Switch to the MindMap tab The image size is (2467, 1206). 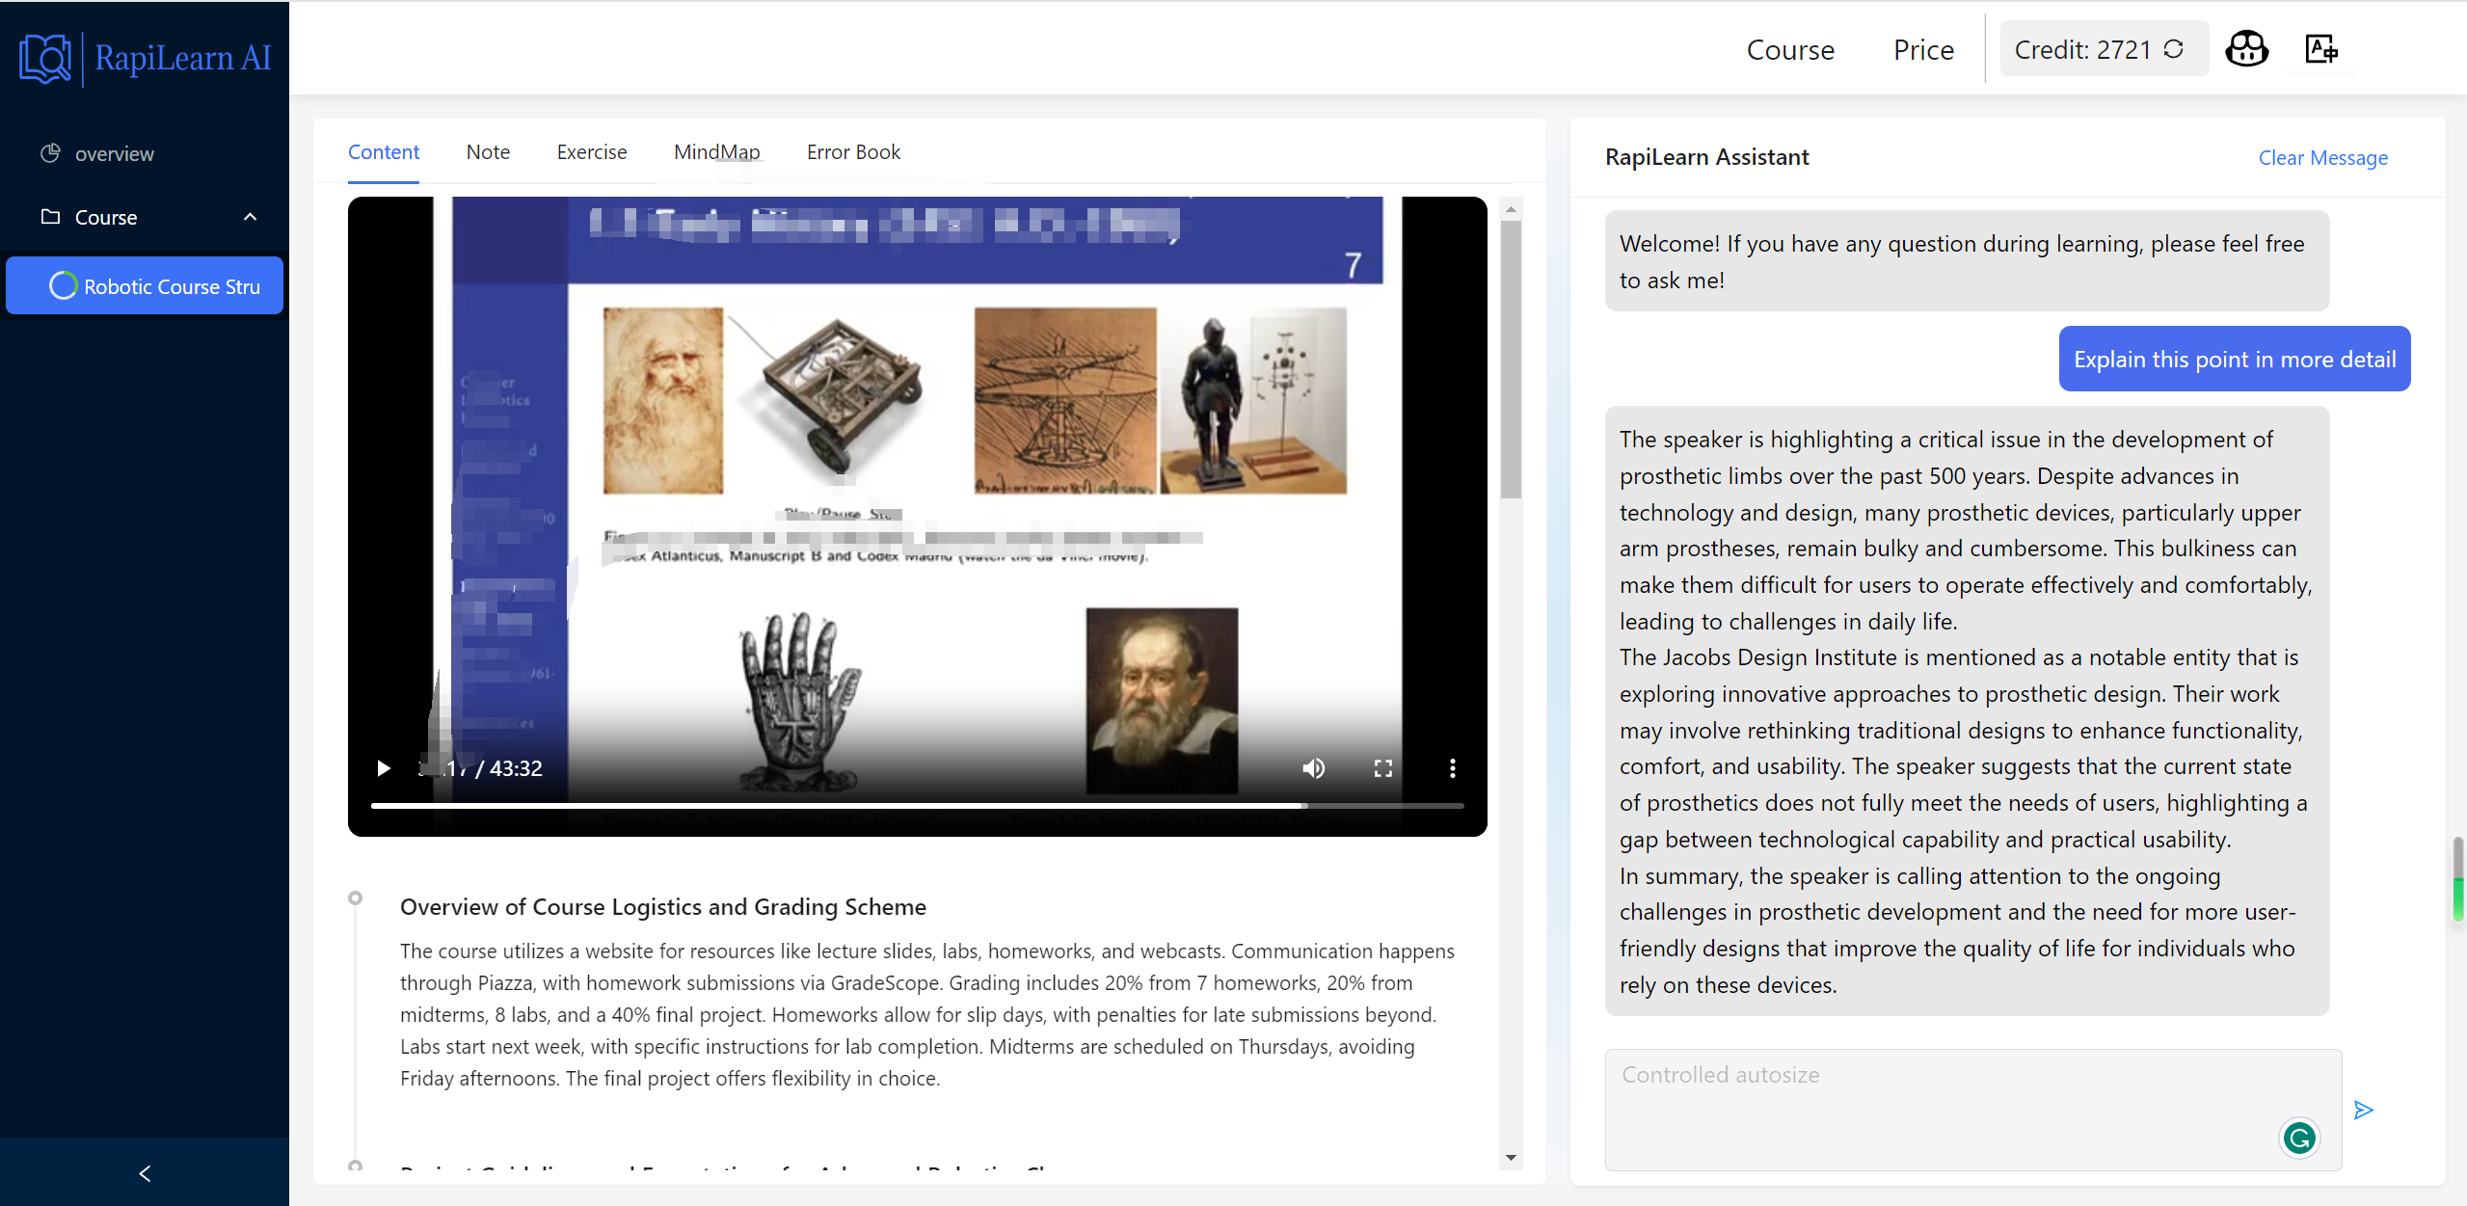pos(716,152)
